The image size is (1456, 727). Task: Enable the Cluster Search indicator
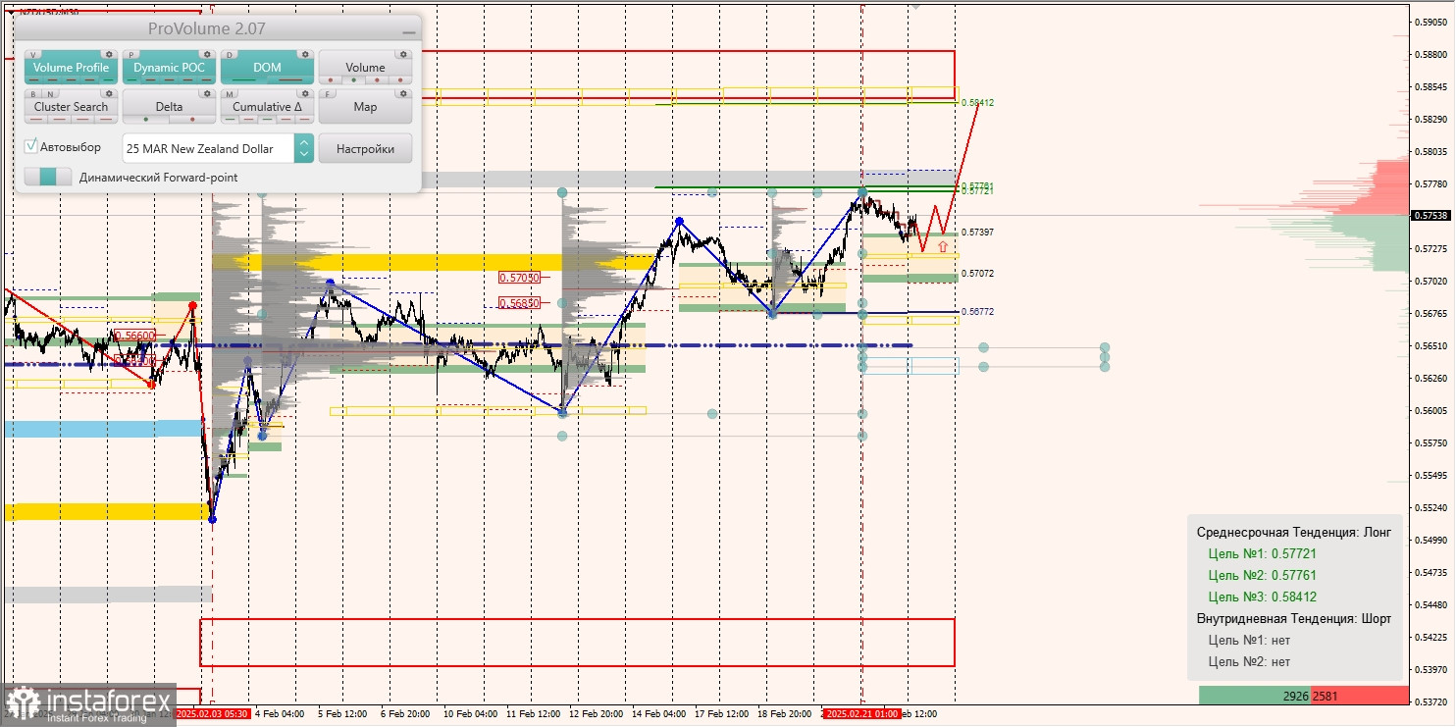coord(71,107)
